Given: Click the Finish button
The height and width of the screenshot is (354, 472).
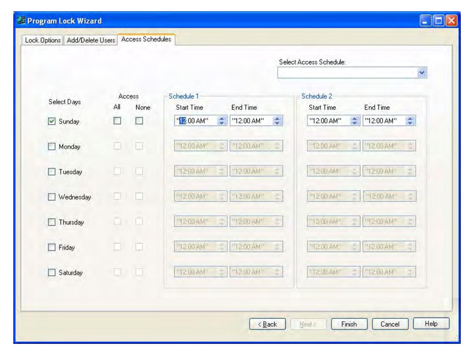Looking at the screenshot, I should 349,324.
